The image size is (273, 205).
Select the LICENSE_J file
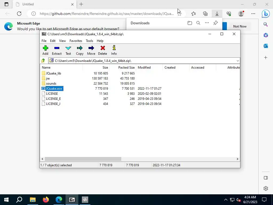click(51, 104)
